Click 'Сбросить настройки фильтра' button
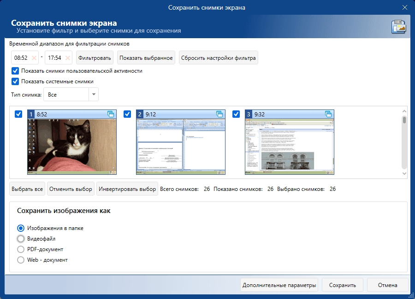The image size is (415, 299). pos(218,58)
